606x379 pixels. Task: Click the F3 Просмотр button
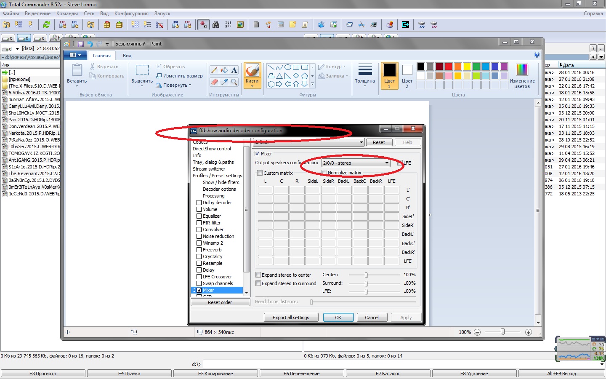click(x=43, y=374)
